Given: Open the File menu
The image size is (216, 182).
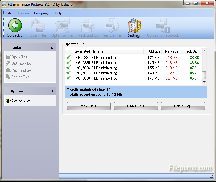Looking at the screenshot, I should pyautogui.click(x=9, y=13).
